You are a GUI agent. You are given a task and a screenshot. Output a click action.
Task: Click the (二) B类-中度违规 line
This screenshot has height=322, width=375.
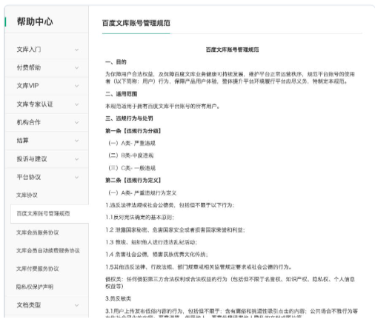[131, 155]
